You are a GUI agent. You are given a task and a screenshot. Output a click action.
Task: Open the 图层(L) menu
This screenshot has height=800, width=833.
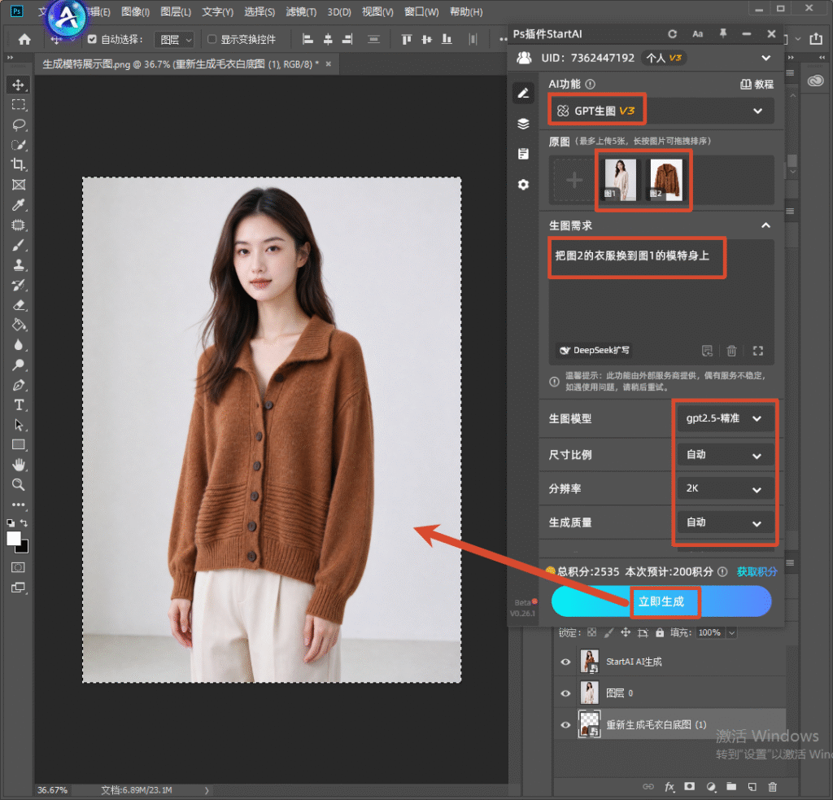pyautogui.click(x=176, y=11)
